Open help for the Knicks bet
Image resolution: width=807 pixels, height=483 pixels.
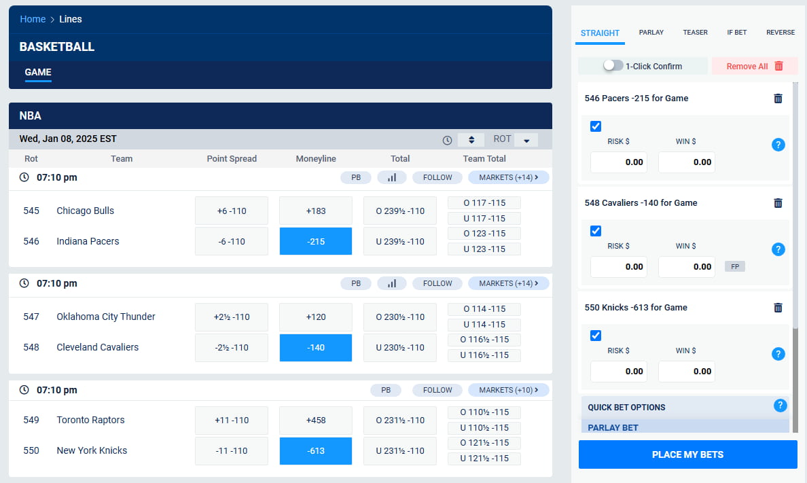pyautogui.click(x=778, y=354)
